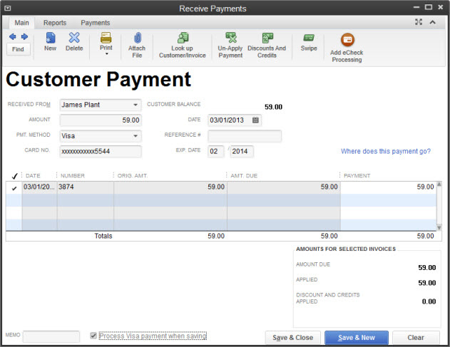
Task: Switch to the Reports tab
Action: 53,23
